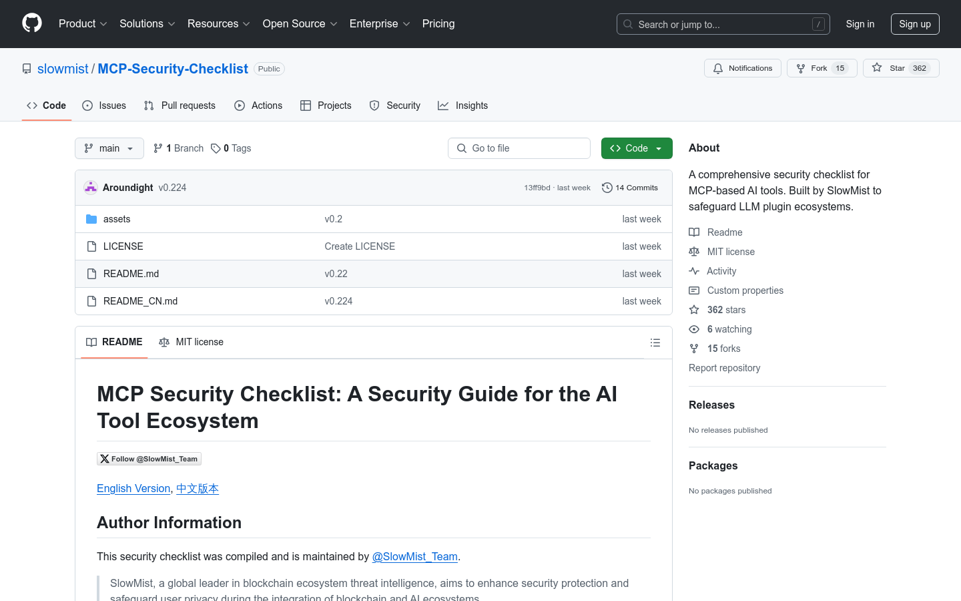The image size is (961, 601).
Task: Click the LICENSE file icon
Action: click(x=91, y=246)
